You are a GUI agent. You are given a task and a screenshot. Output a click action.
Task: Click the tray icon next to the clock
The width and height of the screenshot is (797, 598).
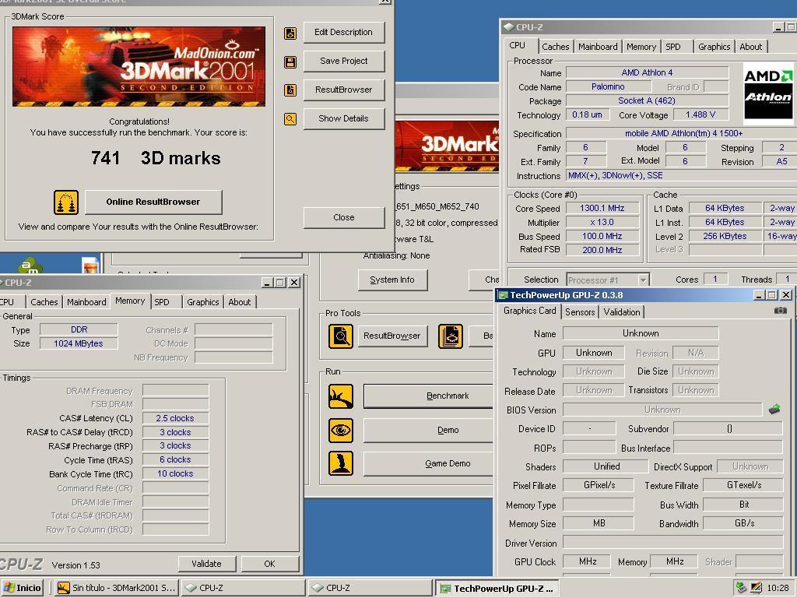[757, 588]
